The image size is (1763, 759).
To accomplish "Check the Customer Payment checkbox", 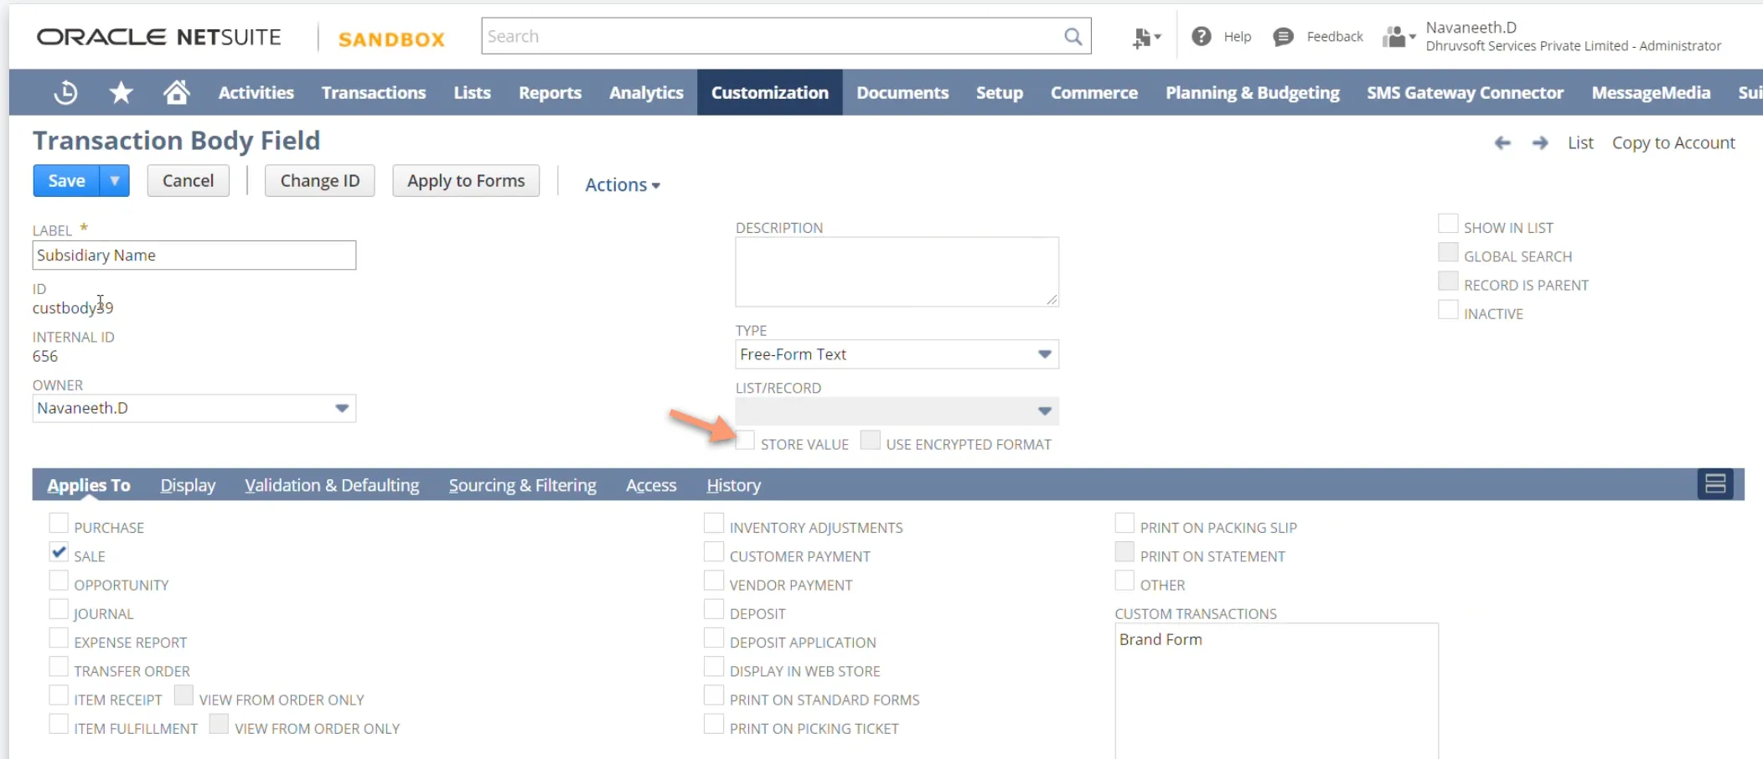I will (x=714, y=552).
